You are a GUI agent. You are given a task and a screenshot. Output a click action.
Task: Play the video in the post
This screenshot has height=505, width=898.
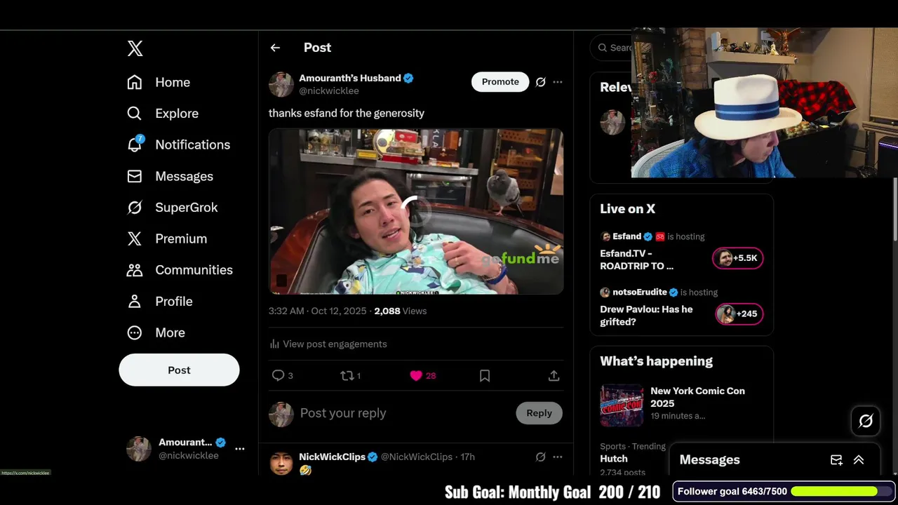[416, 211]
